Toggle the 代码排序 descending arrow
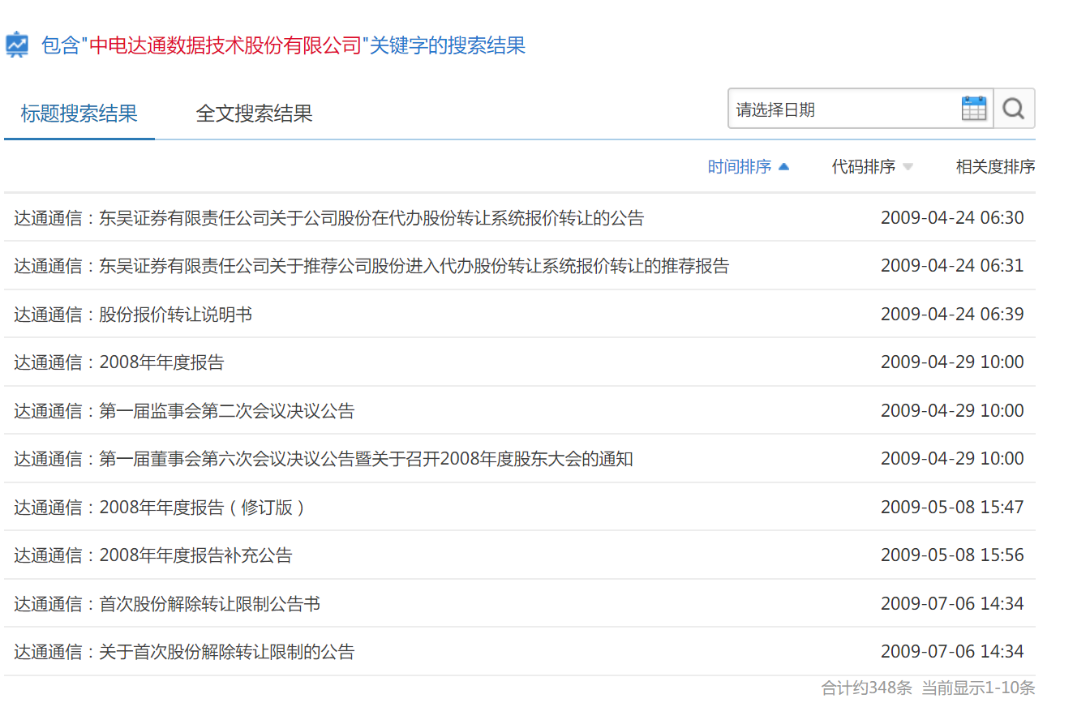The image size is (1090, 707). coord(908,167)
